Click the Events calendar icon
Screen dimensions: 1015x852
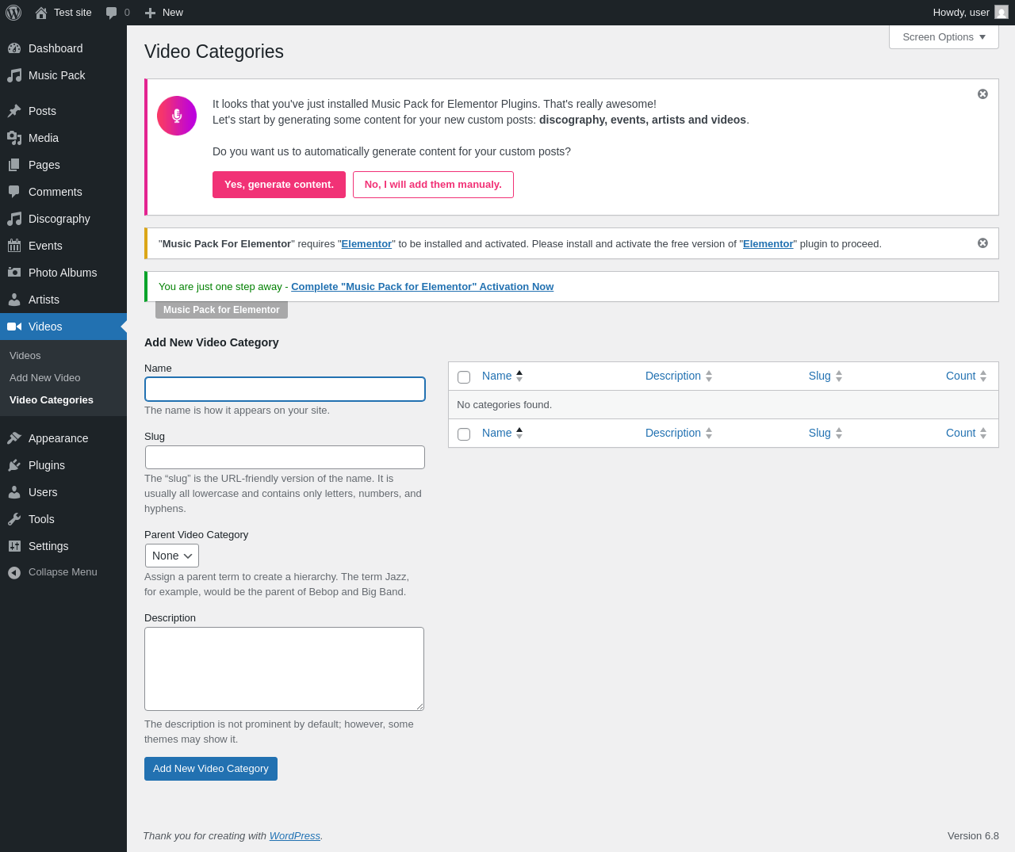coord(14,246)
